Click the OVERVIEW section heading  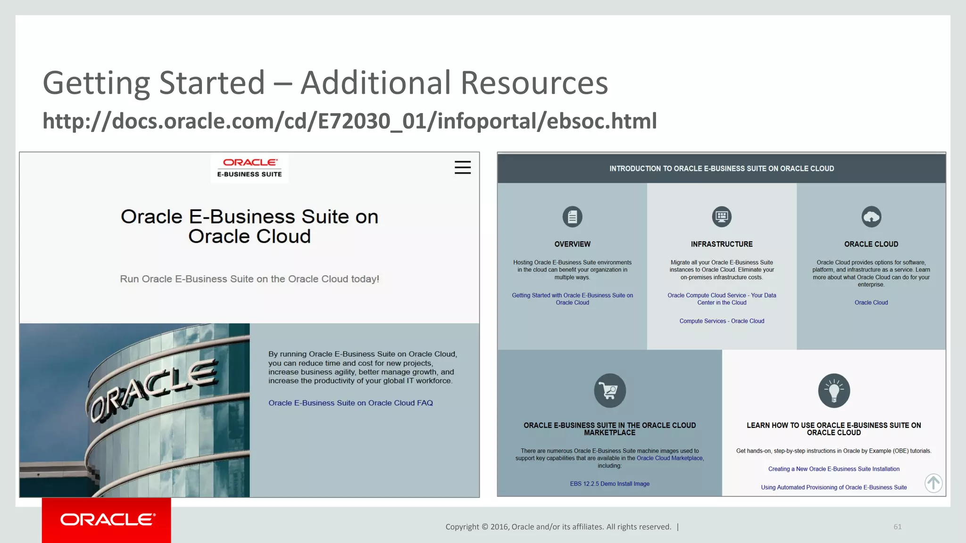tap(572, 244)
